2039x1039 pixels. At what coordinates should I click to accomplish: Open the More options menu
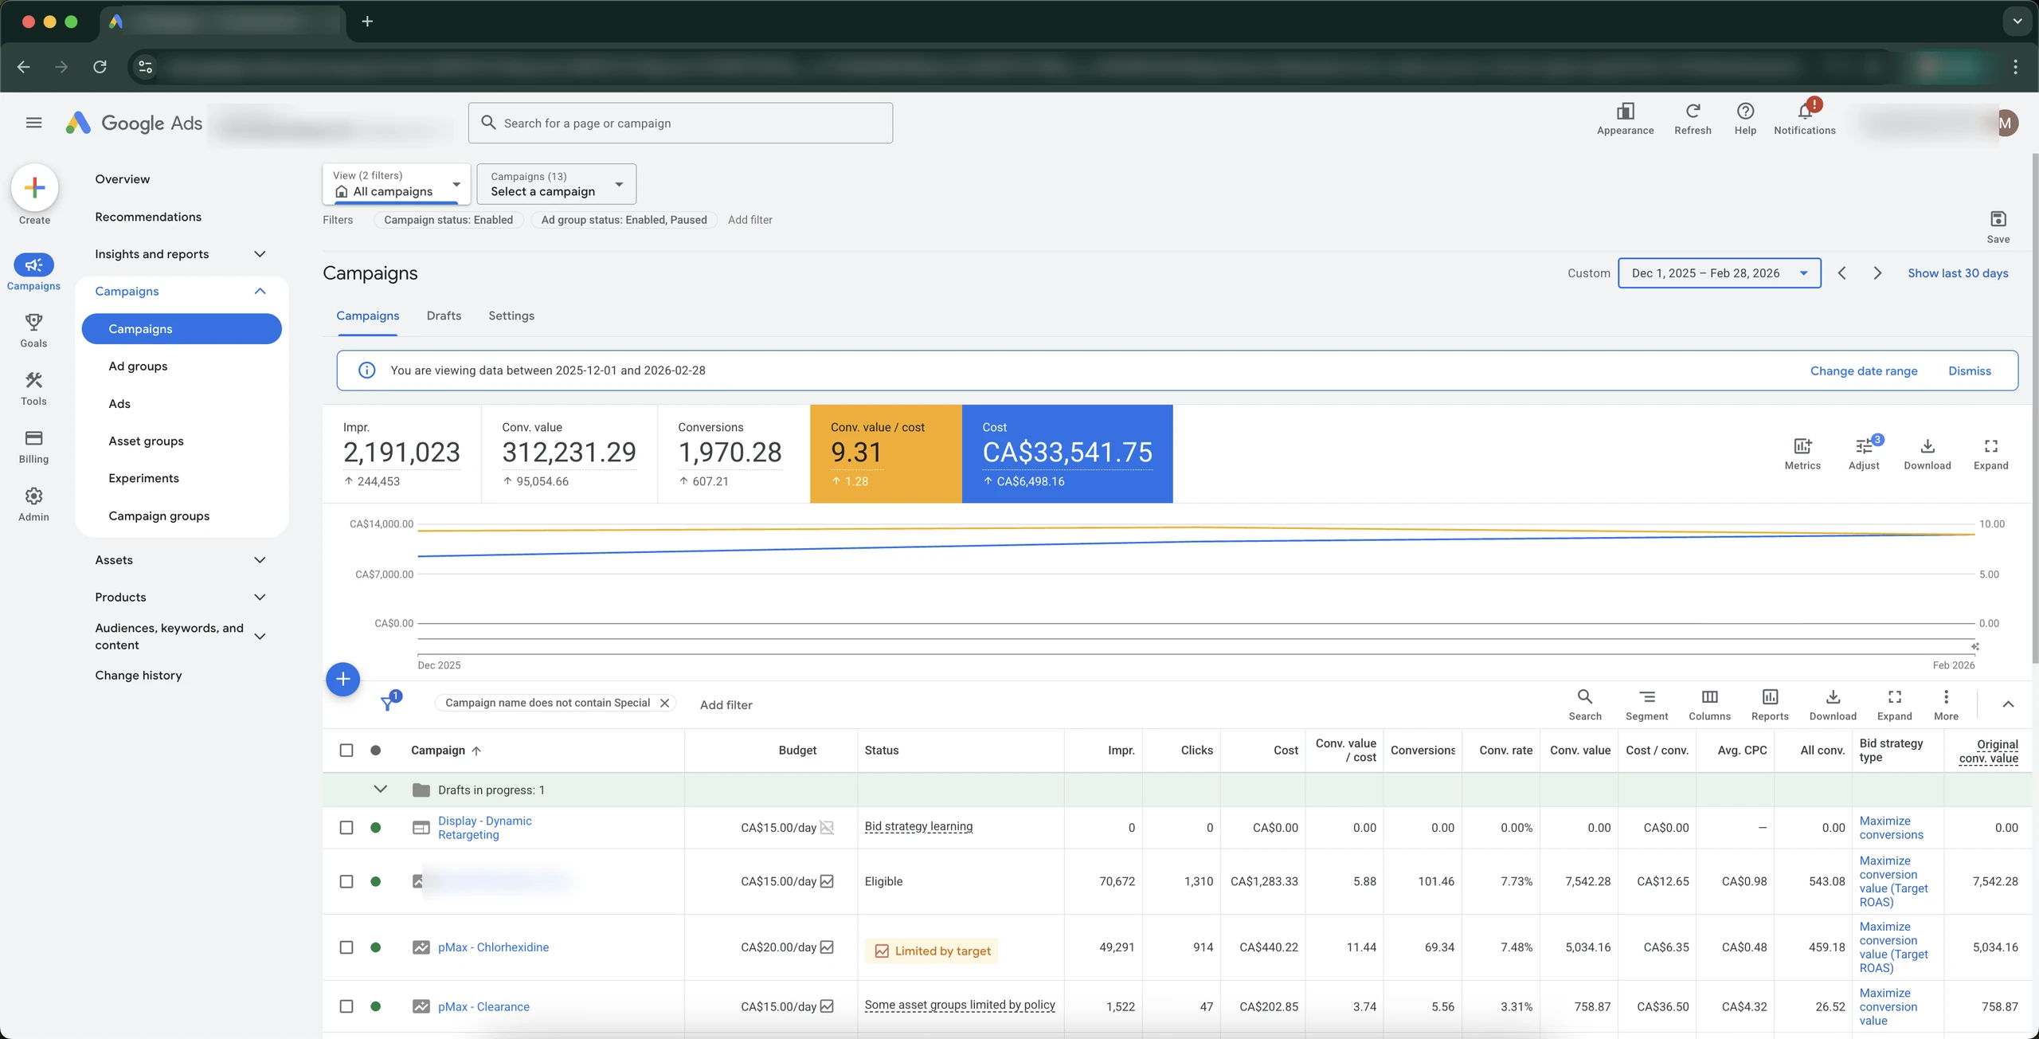1946,705
